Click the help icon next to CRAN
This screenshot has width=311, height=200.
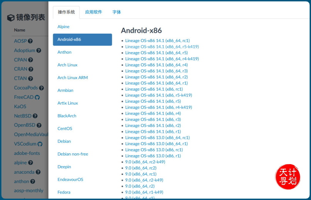pyautogui.click(x=31, y=69)
